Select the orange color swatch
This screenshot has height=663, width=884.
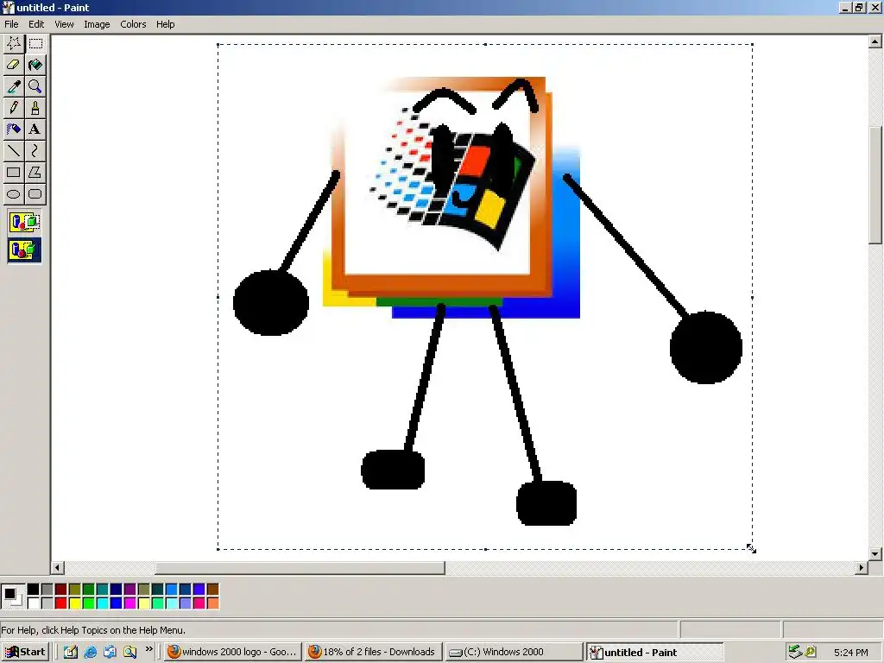[x=213, y=603]
